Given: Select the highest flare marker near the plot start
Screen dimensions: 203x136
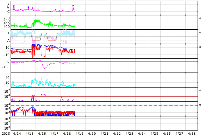Looking at the screenshot, I should [14, 5].
